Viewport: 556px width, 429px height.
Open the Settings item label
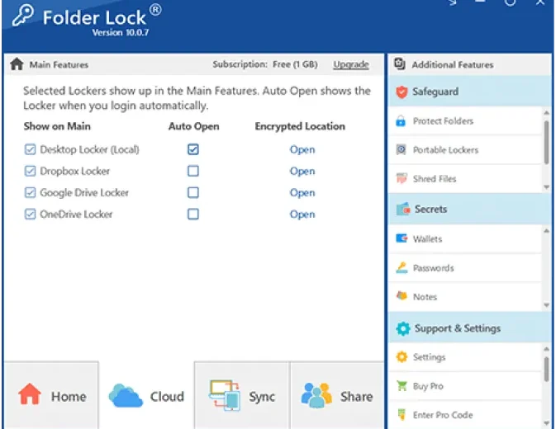[x=429, y=357]
